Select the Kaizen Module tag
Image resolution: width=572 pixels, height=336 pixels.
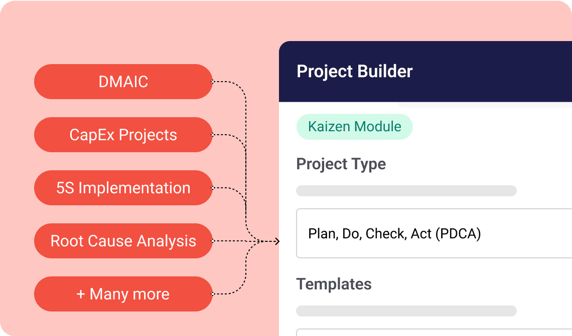(x=354, y=127)
